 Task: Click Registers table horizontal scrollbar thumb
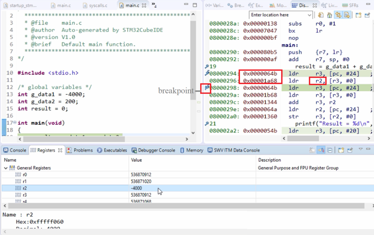point(186,206)
